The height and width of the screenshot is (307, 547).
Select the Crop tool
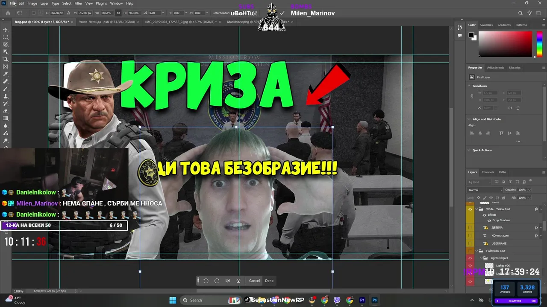pyautogui.click(x=6, y=59)
